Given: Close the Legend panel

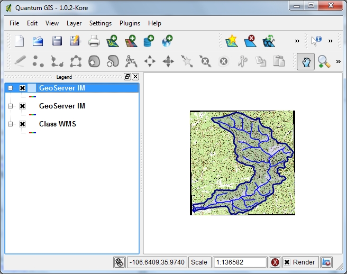Looking at the screenshot, I should click(x=135, y=77).
